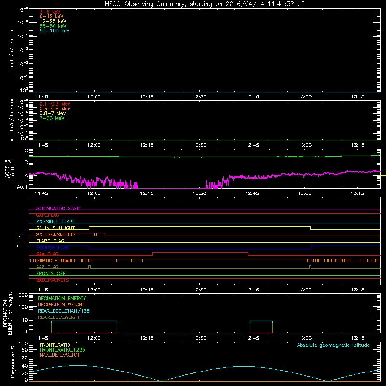The width and height of the screenshot is (386, 386).
Task: Click the Absolute geomagnetic latitude label
Action: pos(333,345)
